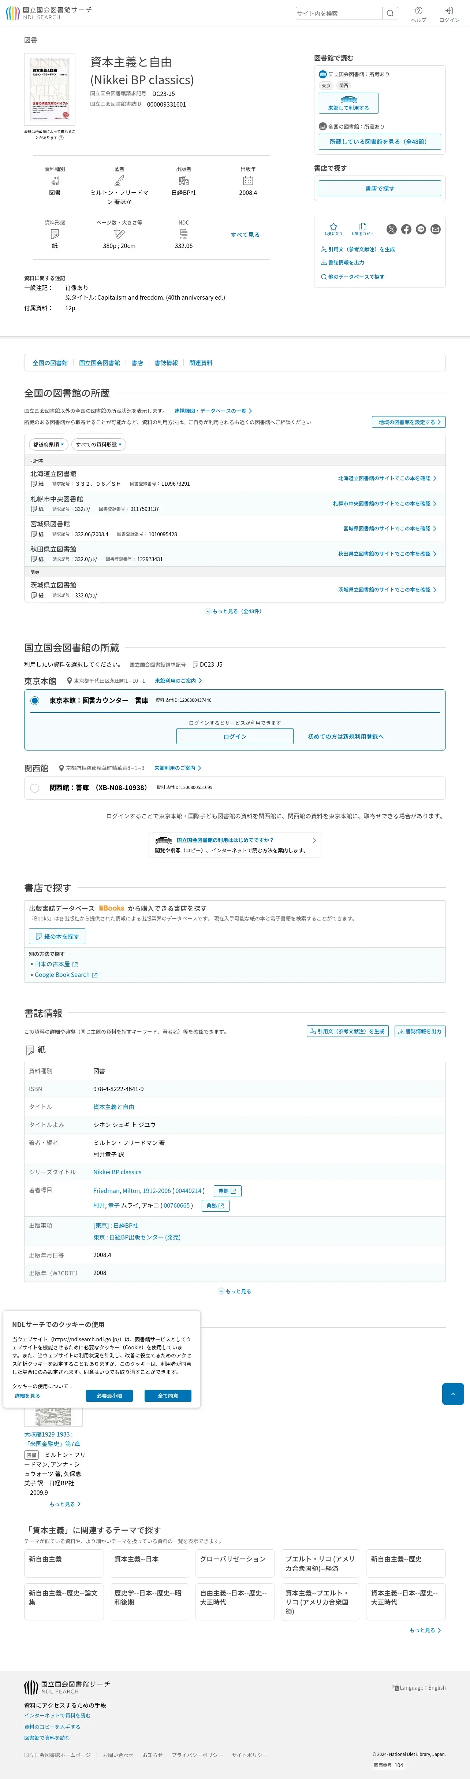
Task: Open the Nikkei BP classics series link
Action: tap(117, 1172)
